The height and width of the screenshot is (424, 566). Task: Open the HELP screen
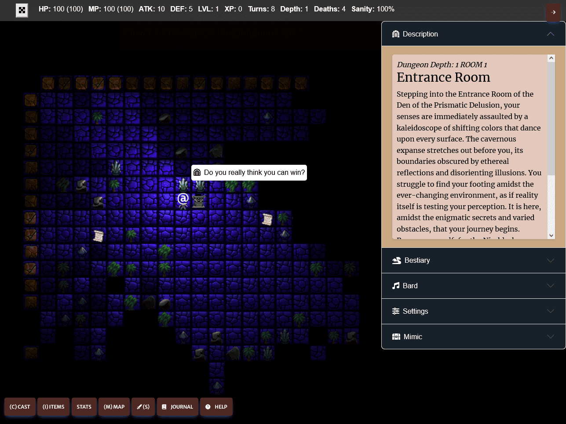point(216,407)
